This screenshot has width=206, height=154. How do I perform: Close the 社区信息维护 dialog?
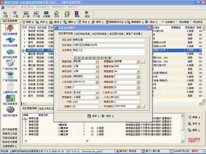tap(149, 28)
